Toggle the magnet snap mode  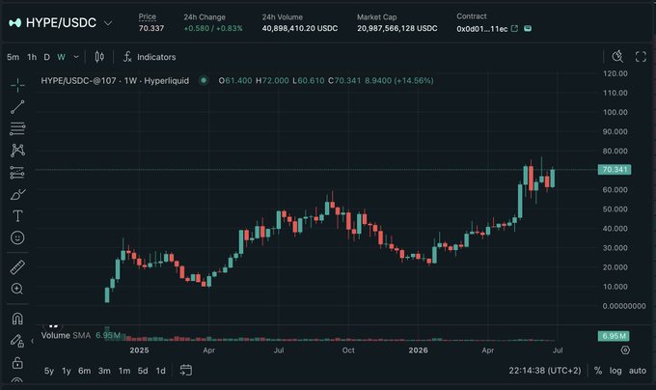click(x=17, y=319)
